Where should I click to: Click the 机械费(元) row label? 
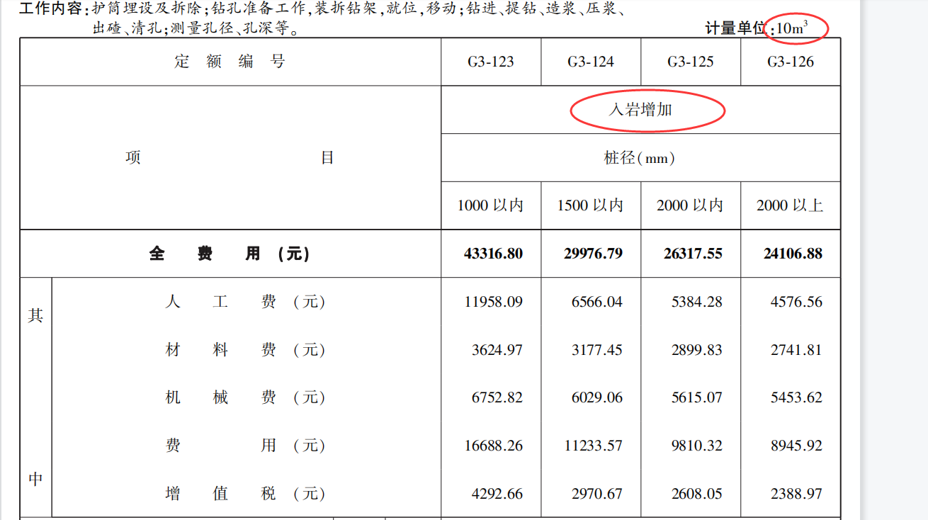[x=245, y=397]
